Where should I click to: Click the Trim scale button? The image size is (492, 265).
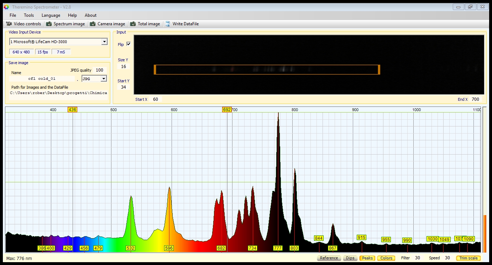[x=468, y=258]
